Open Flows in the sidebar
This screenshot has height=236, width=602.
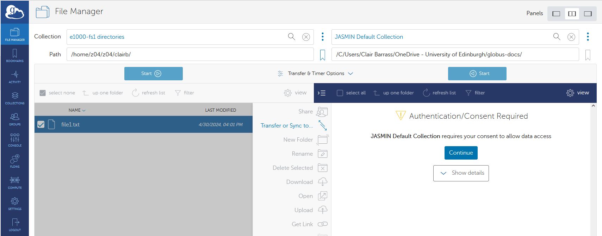pyautogui.click(x=15, y=161)
